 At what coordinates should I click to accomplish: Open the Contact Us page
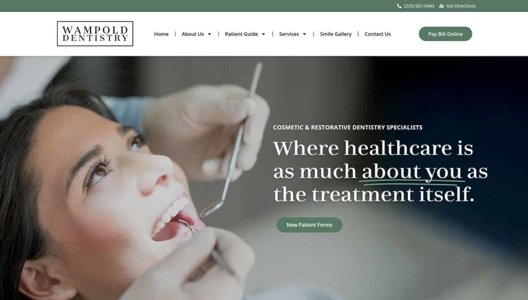pyautogui.click(x=377, y=34)
